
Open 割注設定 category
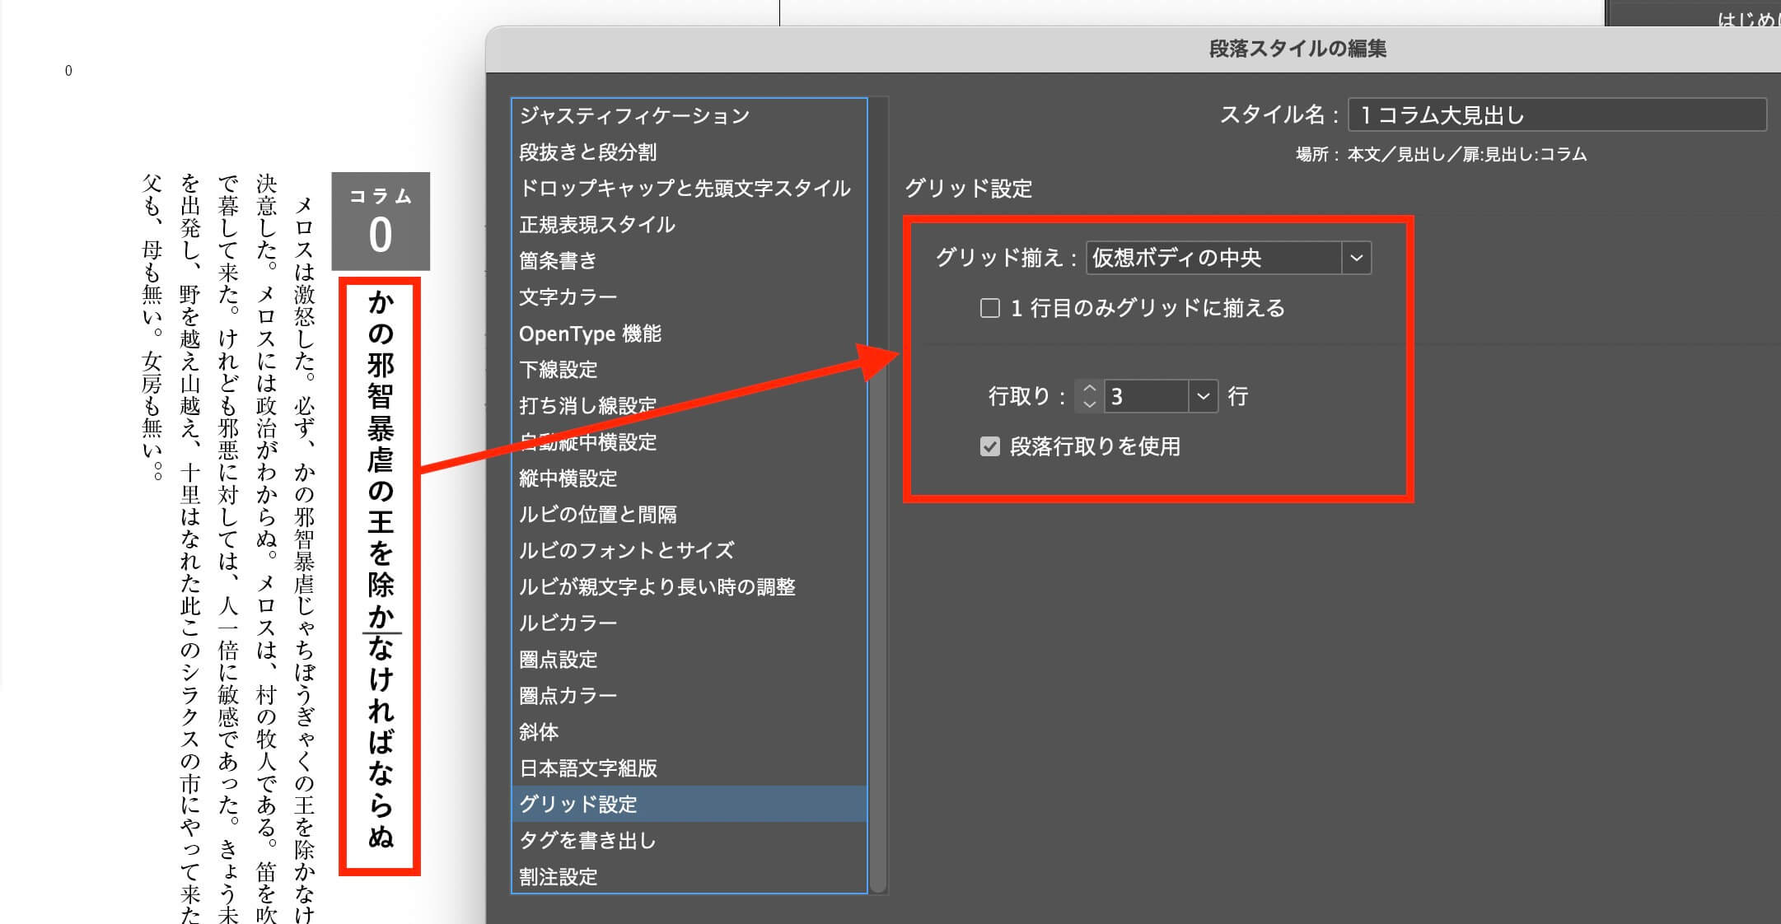coord(558,877)
